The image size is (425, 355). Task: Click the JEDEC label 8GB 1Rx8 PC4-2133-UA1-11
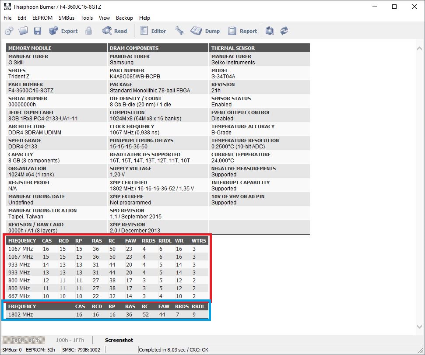[x=43, y=119]
